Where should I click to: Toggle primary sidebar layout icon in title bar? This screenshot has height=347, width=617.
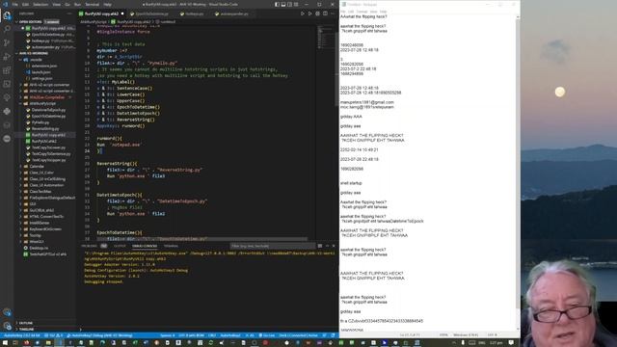point(277,4)
